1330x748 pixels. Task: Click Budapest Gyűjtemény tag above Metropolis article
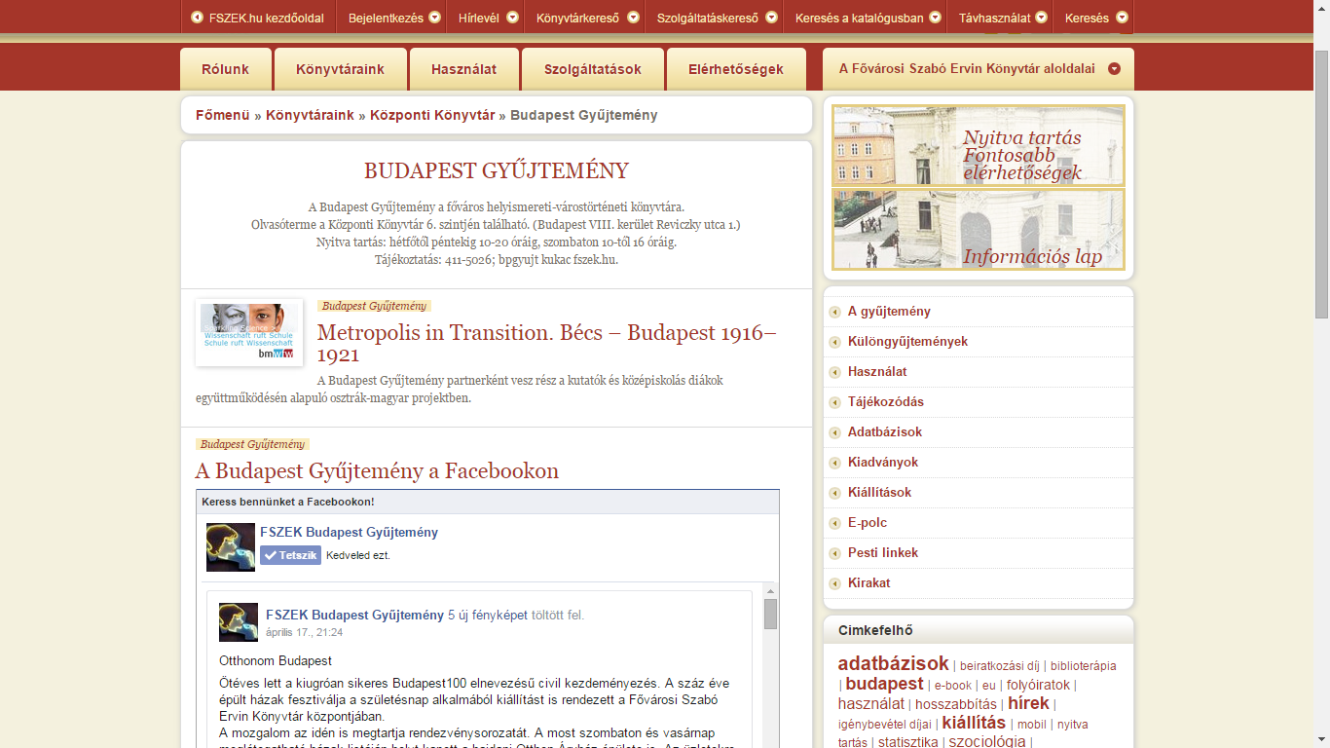click(374, 306)
